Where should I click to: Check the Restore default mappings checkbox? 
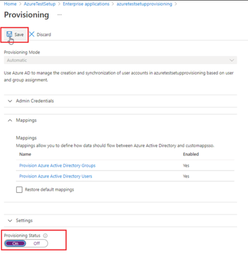click(19, 190)
